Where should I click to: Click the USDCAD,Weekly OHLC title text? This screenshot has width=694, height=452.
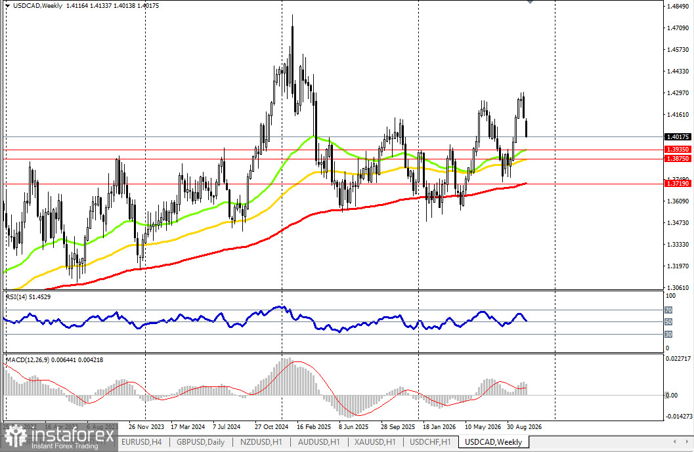(x=86, y=6)
